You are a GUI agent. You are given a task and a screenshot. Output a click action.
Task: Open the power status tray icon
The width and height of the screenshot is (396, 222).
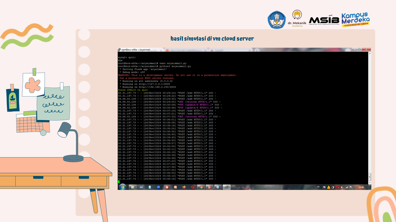coord(333,187)
